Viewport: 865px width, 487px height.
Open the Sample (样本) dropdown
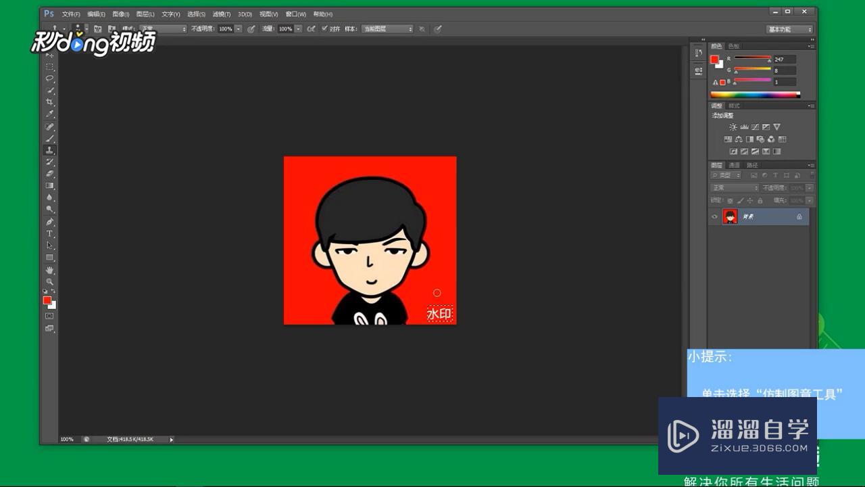coord(387,29)
